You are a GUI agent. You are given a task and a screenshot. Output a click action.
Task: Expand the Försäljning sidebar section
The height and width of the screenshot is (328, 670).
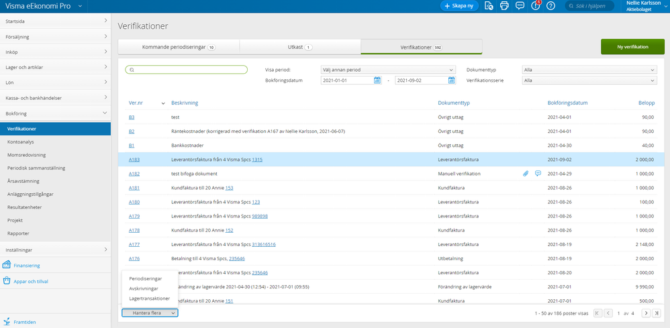(55, 36)
